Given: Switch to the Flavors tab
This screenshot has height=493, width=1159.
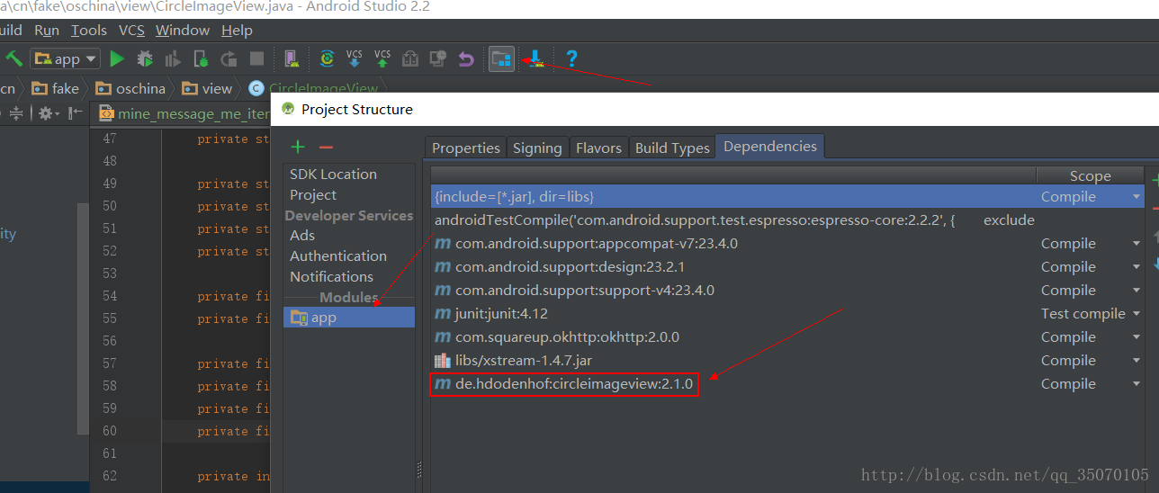Looking at the screenshot, I should 598,148.
